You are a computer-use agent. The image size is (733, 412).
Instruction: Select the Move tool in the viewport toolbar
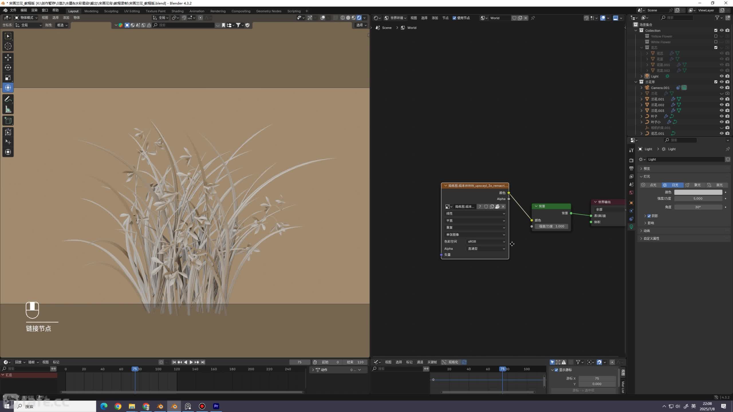point(8,58)
